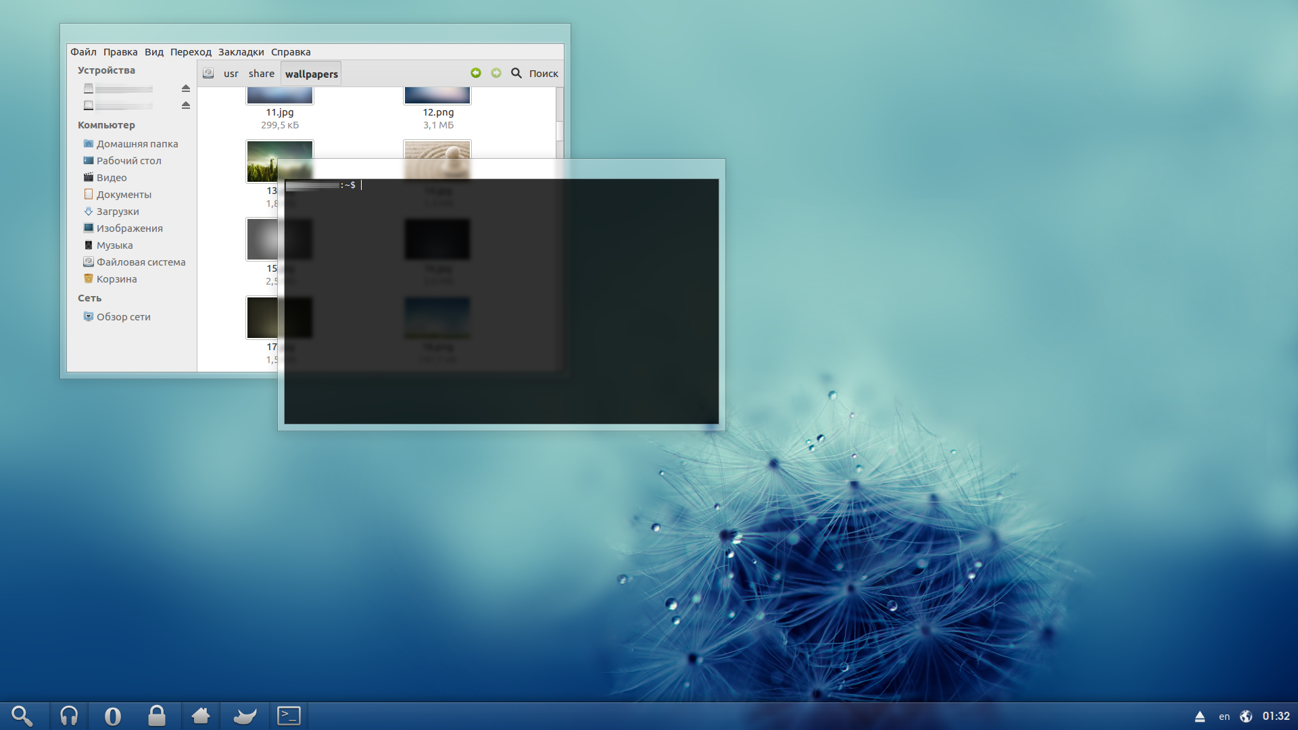Eject the second device in sidebar
Screen dimensions: 1298x730
[186, 105]
